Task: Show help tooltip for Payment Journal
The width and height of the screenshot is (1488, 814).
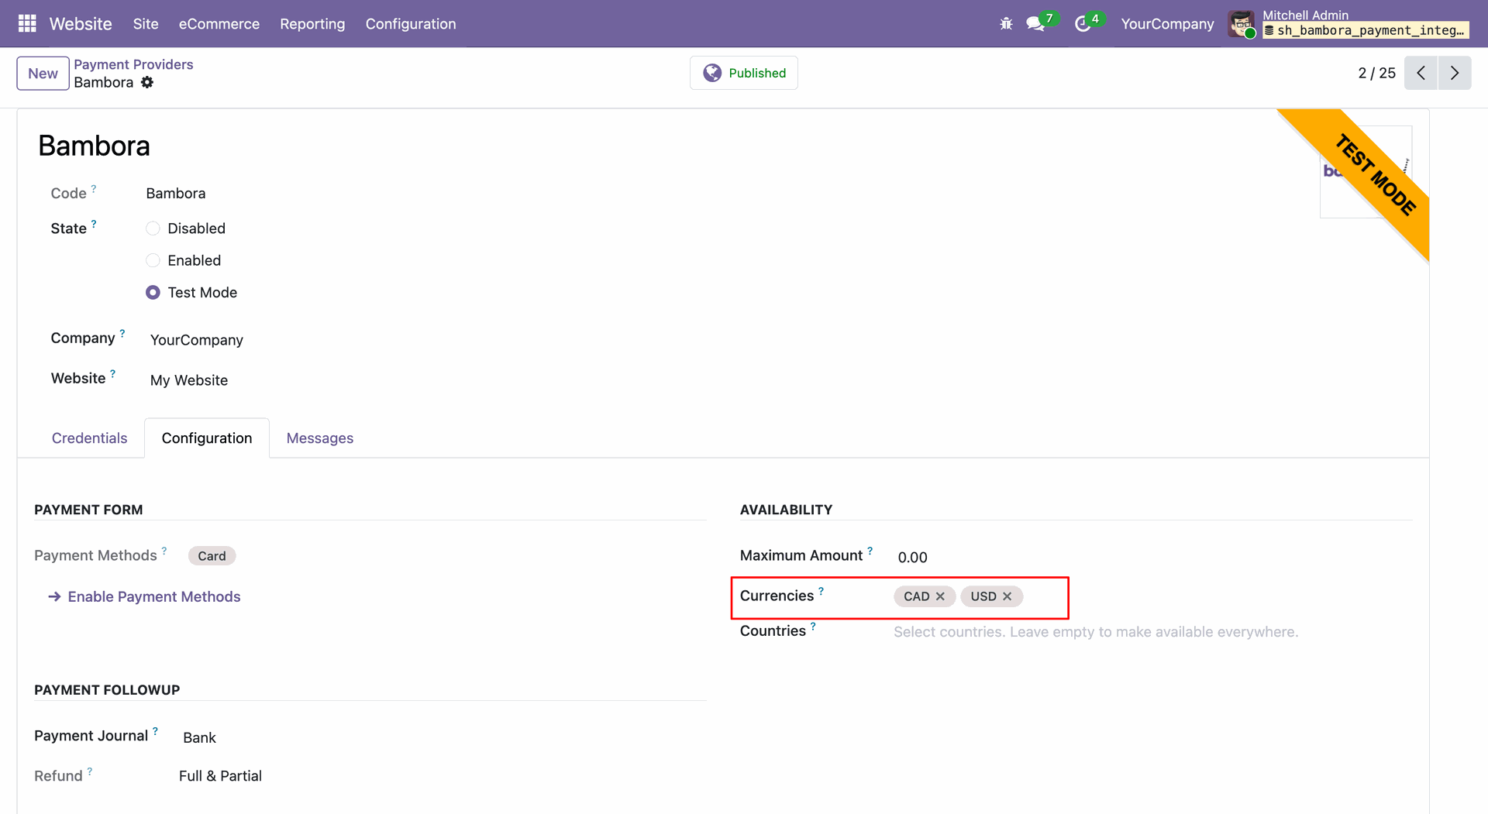Action: coord(155,731)
